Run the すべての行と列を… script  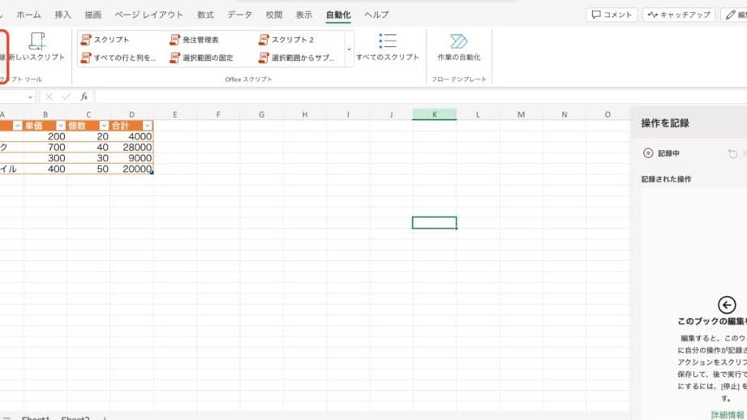click(118, 58)
